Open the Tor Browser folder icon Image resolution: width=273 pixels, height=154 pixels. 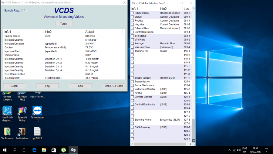[x=7, y=132]
